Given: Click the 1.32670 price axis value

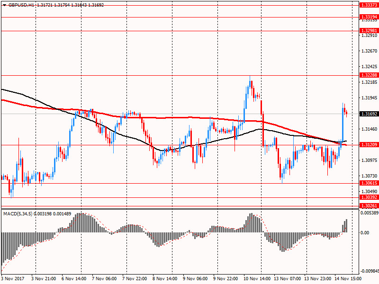Looking at the screenshot, I should coord(369,51).
